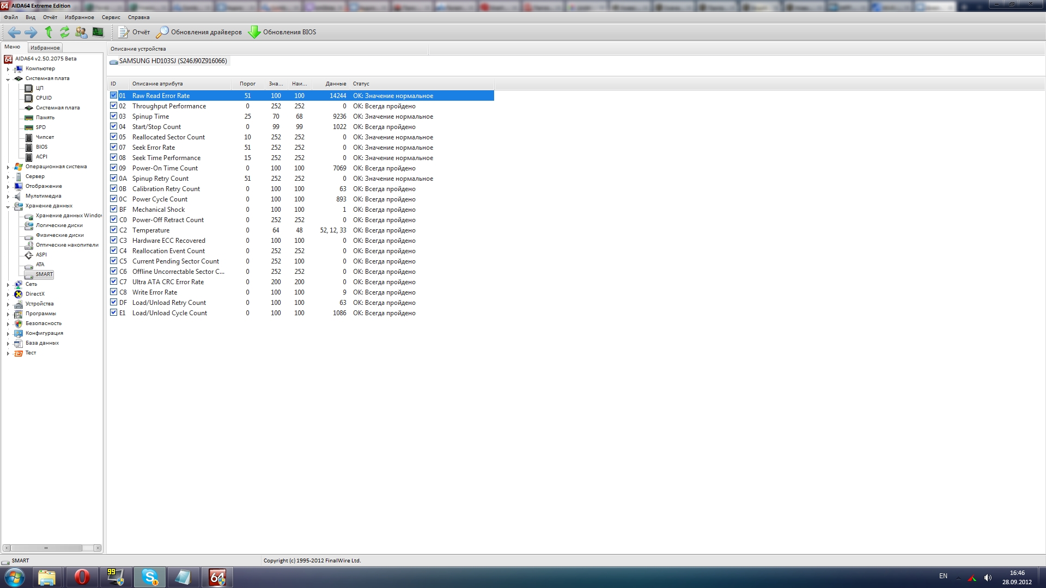The height and width of the screenshot is (588, 1046).
Task: Select the BIOS tree icon
Action: [29, 147]
